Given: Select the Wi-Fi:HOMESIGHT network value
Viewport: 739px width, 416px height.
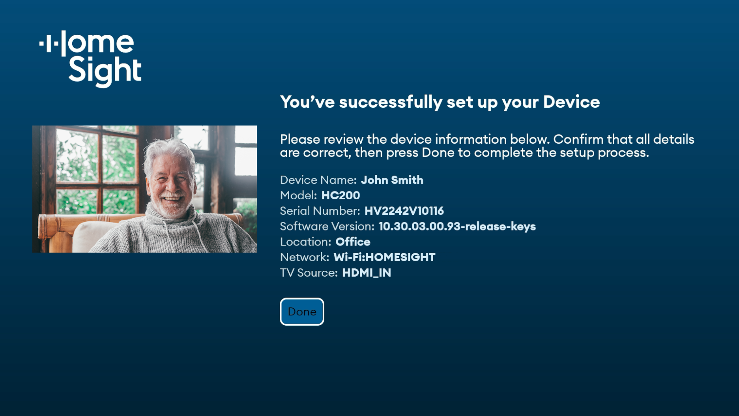Looking at the screenshot, I should (384, 257).
